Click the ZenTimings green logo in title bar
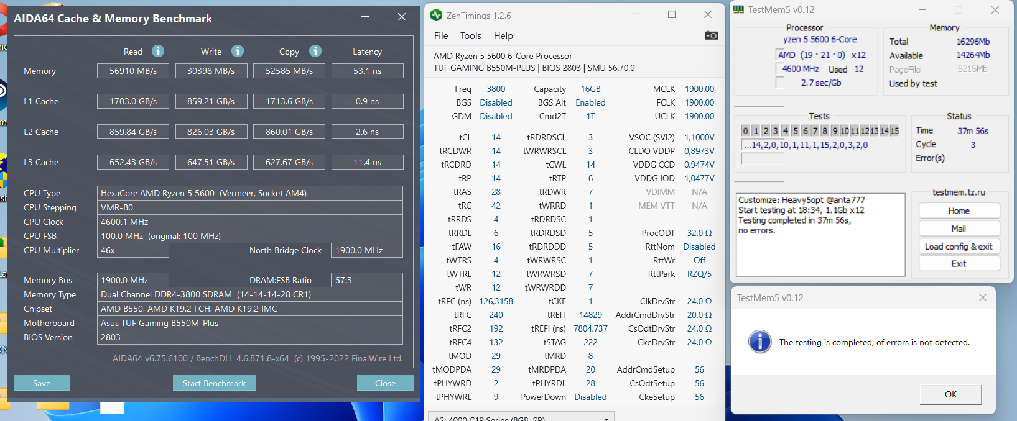 pyautogui.click(x=436, y=15)
